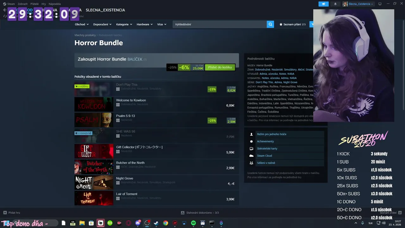
Task: Open Spotify from the taskbar
Action: [x=193, y=223]
